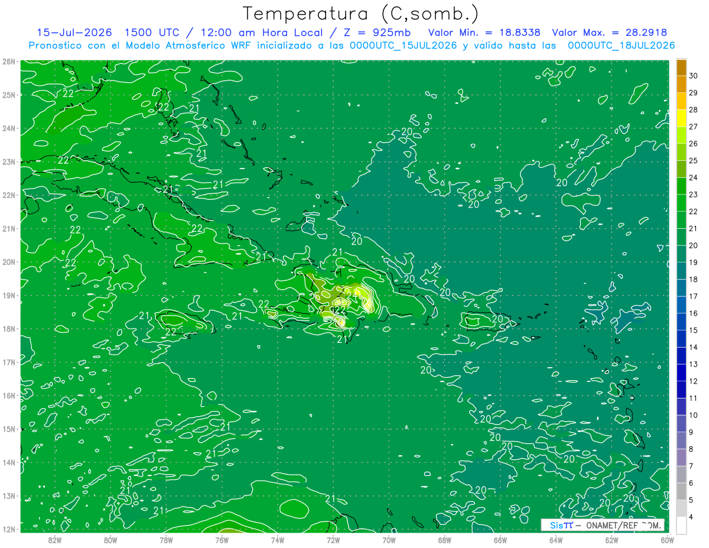
Task: Select the purple legend swatch between 8 and 9
Action: (681, 440)
